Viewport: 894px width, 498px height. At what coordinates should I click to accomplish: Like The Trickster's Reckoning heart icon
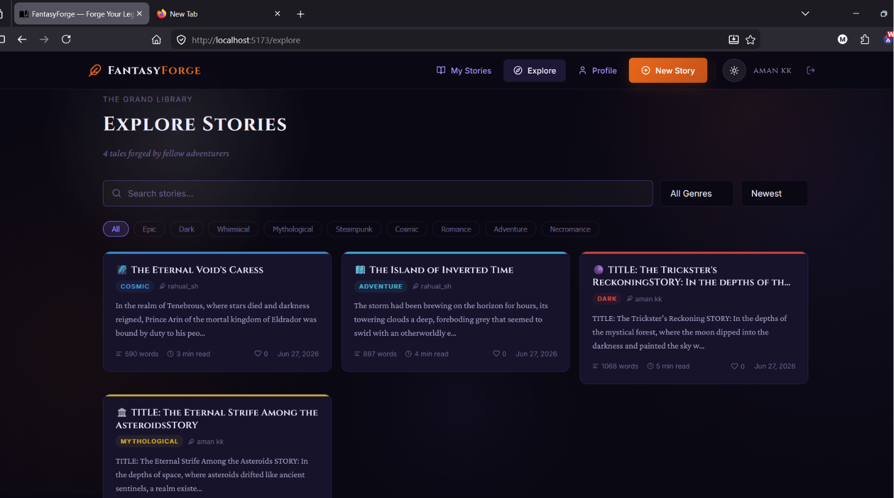click(734, 366)
